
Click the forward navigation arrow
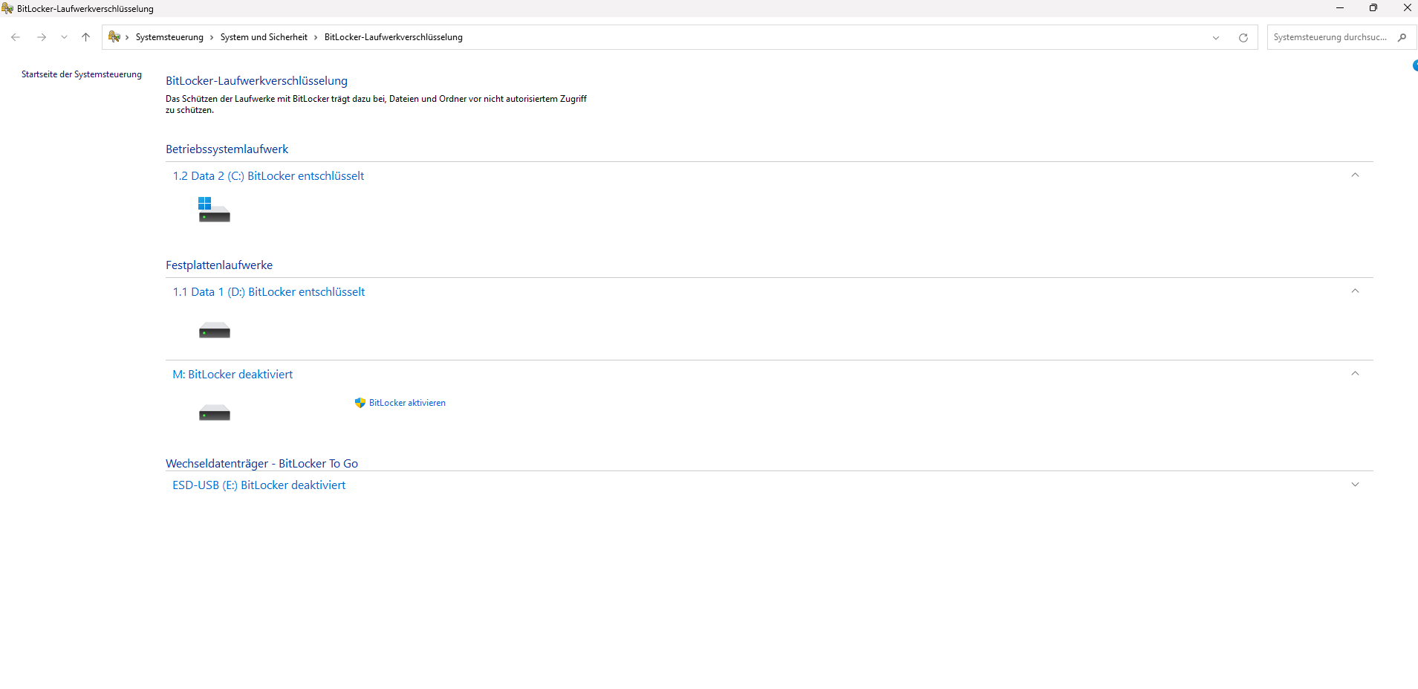[x=42, y=37]
